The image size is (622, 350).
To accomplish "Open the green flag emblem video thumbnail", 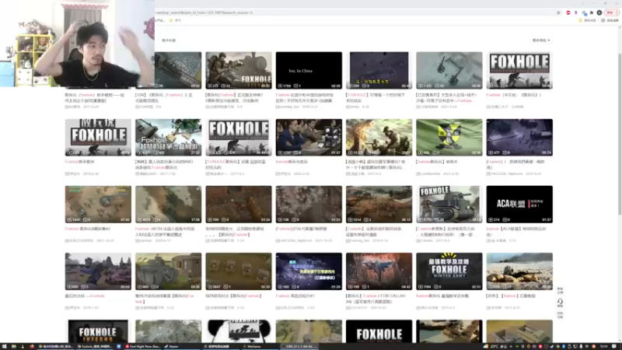I will click(x=449, y=138).
